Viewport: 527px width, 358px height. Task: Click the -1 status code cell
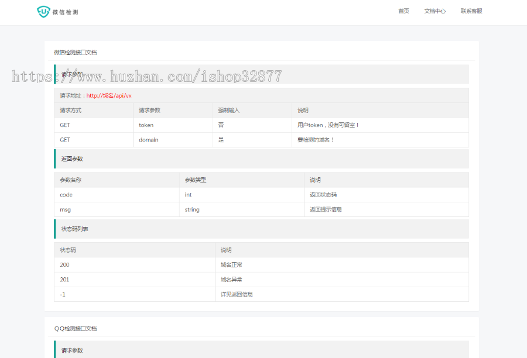[135, 294]
